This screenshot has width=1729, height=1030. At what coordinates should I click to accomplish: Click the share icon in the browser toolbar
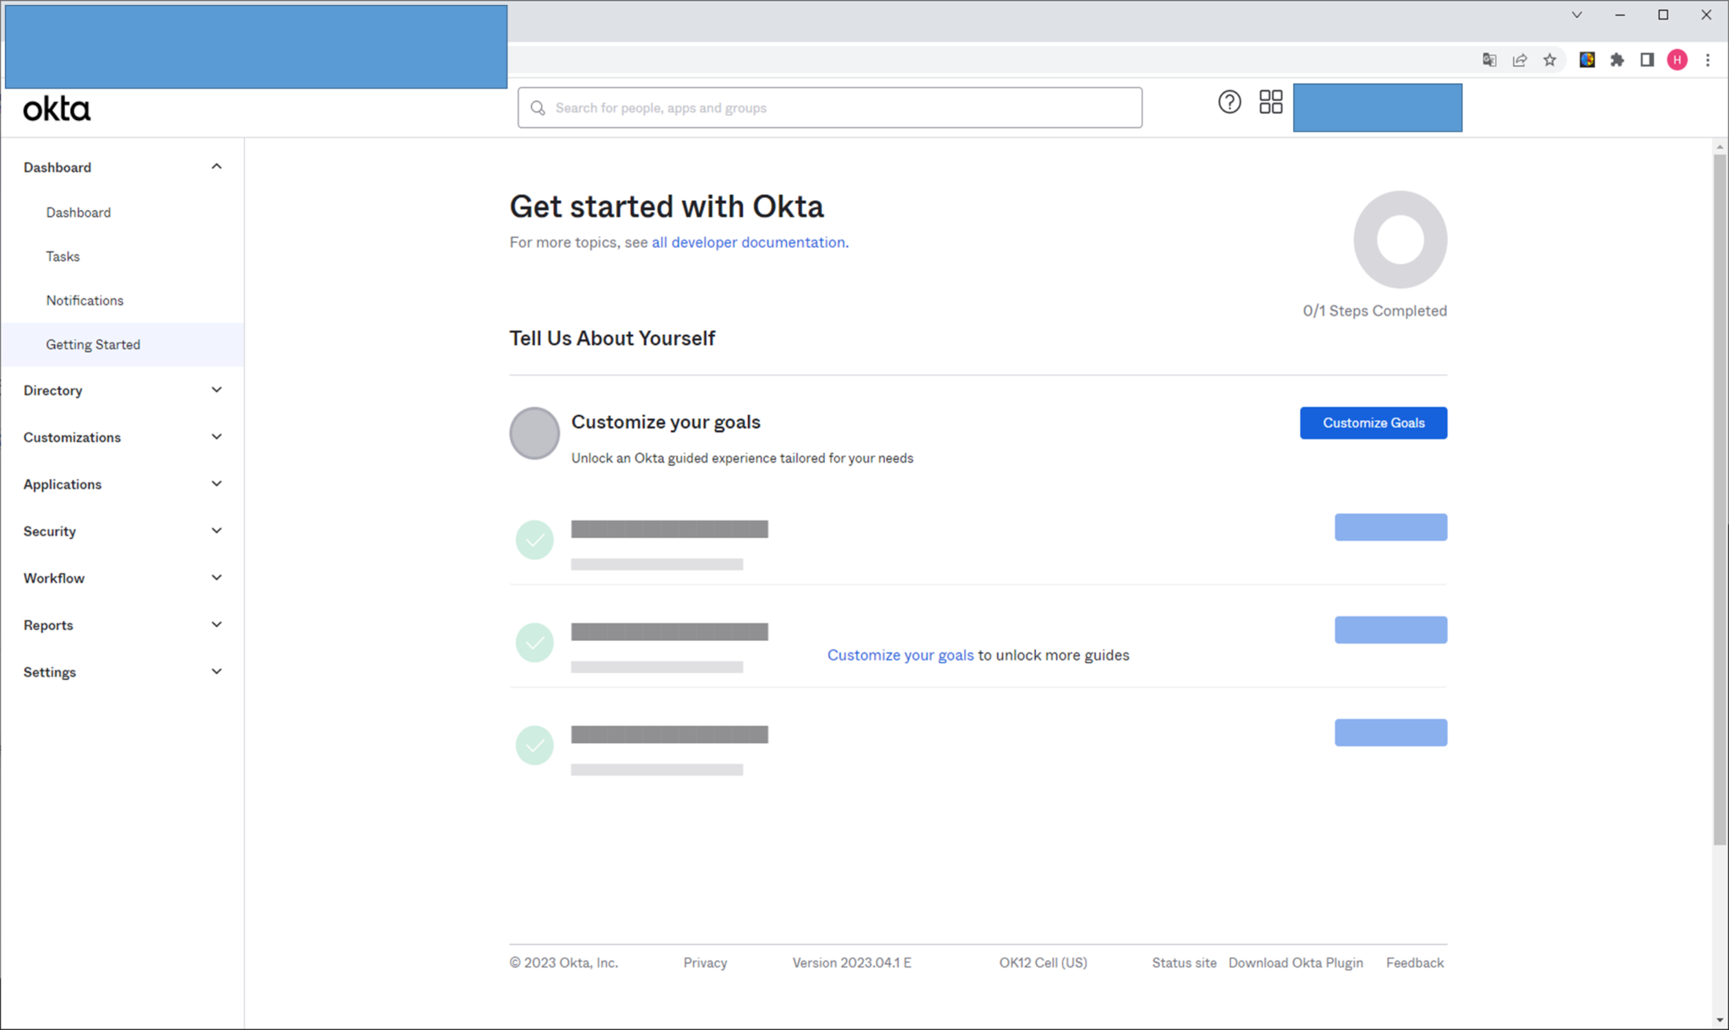tap(1520, 59)
